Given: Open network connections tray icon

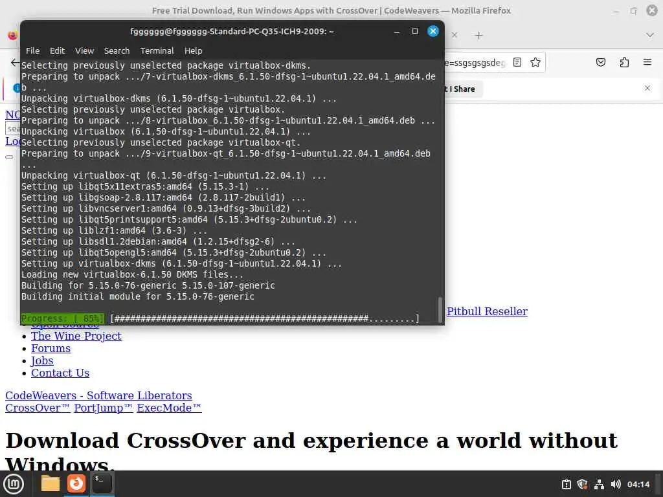Looking at the screenshot, I should (599, 484).
